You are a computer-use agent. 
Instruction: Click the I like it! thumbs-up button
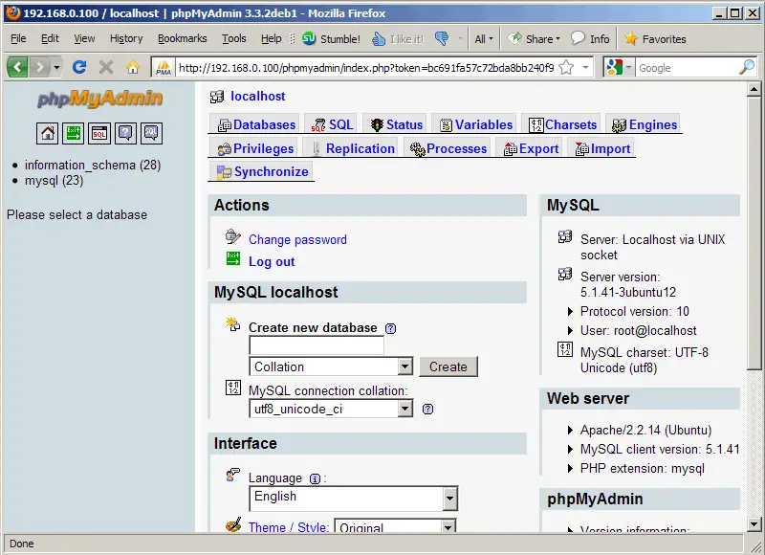398,38
